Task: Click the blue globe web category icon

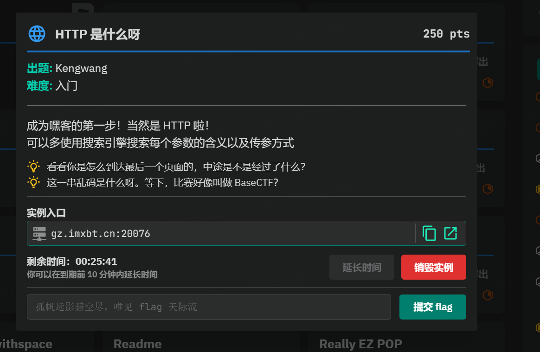Action: tap(37, 34)
